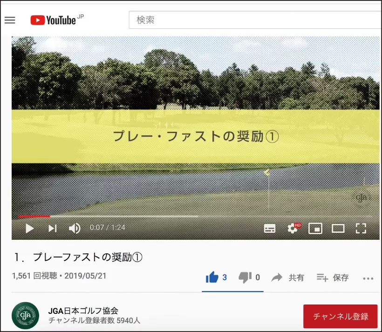
Task: Save video to a playlist with 保存
Action: point(333,278)
